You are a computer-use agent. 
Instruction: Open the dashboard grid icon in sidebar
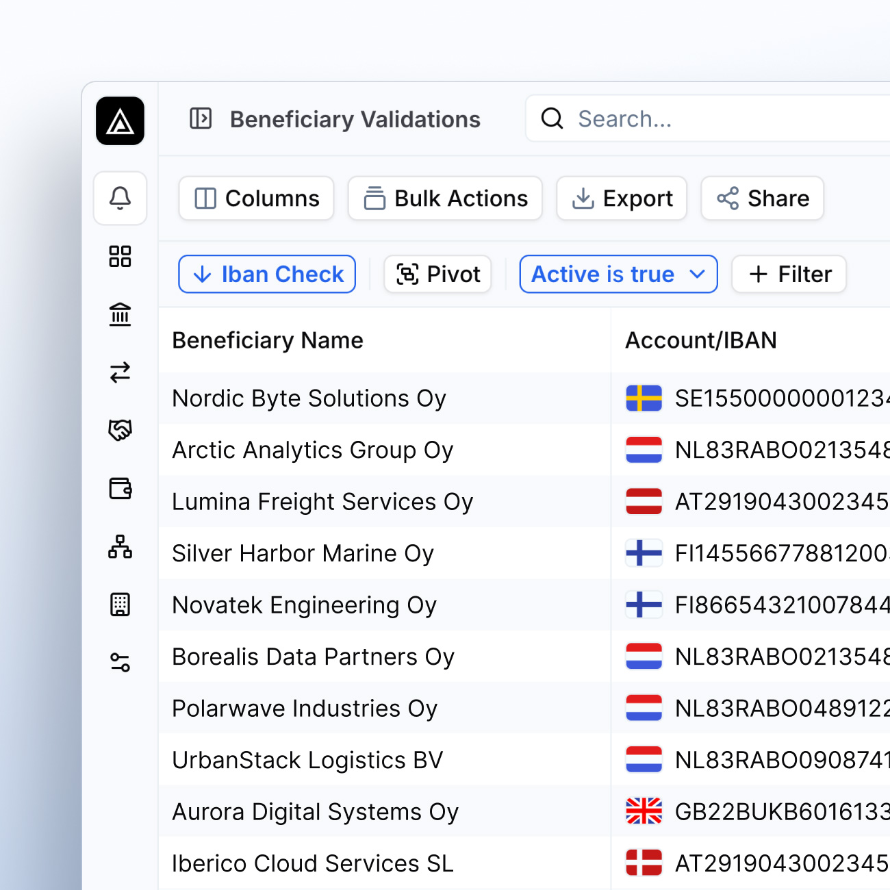120,257
